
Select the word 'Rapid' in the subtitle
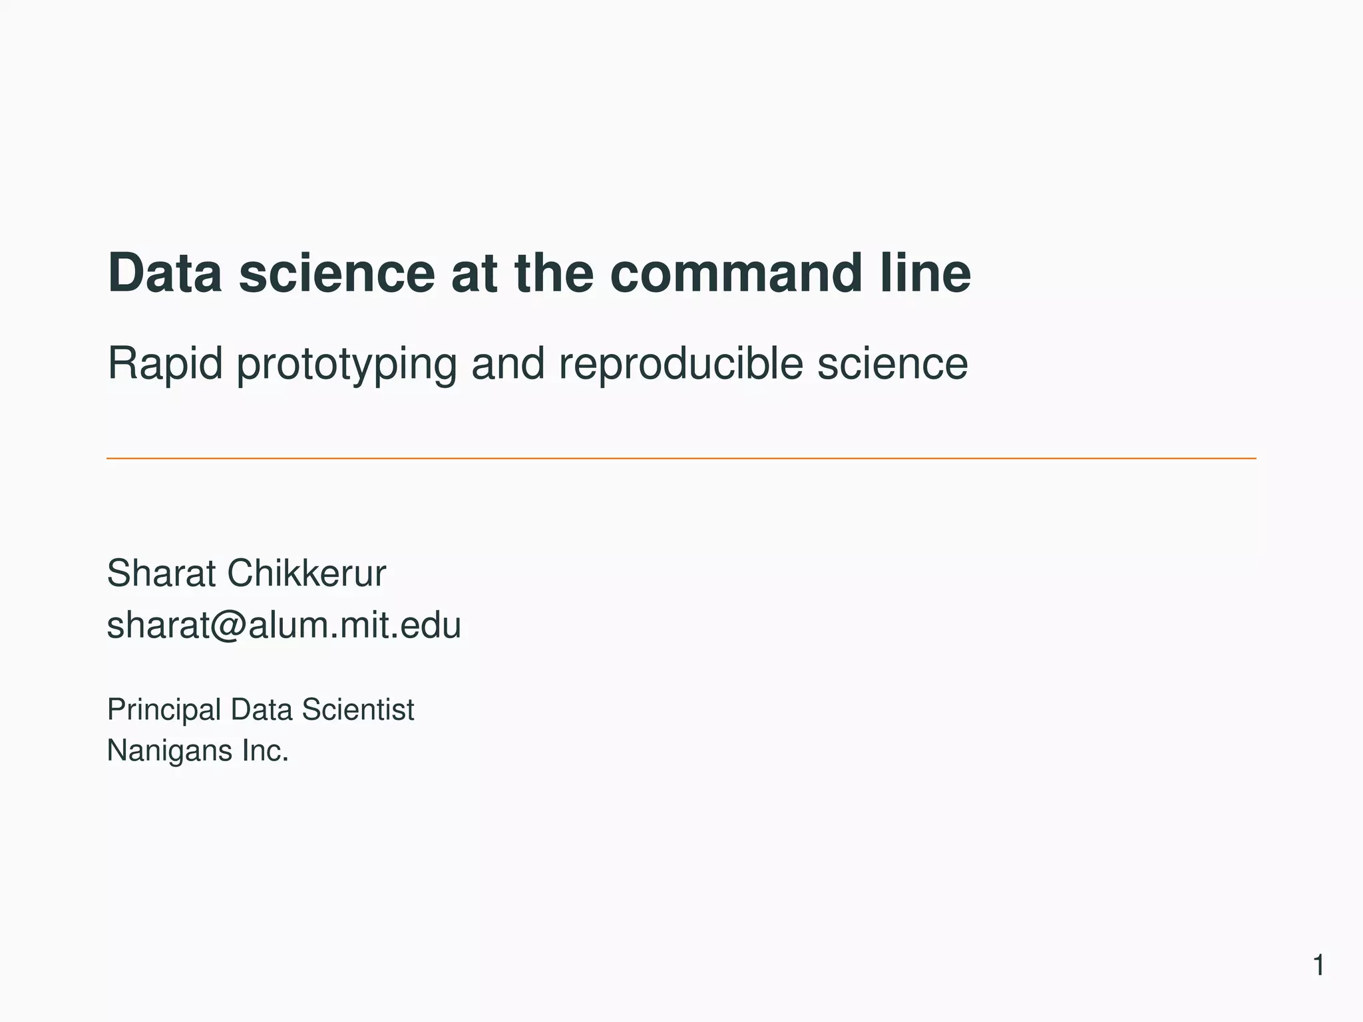pyautogui.click(x=164, y=364)
